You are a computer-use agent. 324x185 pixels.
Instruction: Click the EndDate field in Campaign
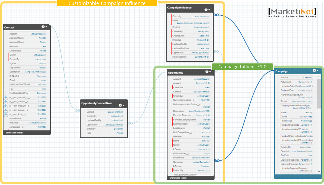(x=297, y=156)
